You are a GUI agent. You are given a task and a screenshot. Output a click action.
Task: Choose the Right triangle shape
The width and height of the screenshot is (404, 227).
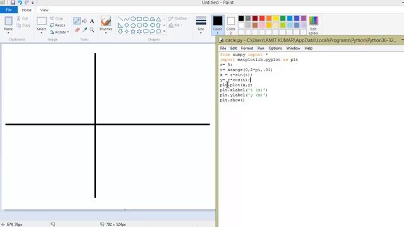point(121,25)
